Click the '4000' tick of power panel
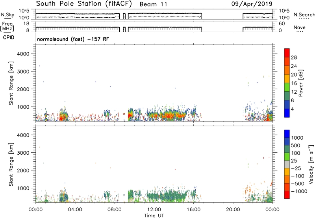The image size is (315, 218). coord(23,54)
